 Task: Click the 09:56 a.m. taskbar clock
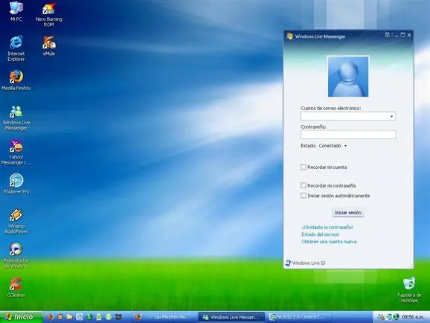[413, 317]
